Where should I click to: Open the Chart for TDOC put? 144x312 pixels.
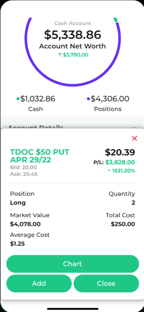73,264
